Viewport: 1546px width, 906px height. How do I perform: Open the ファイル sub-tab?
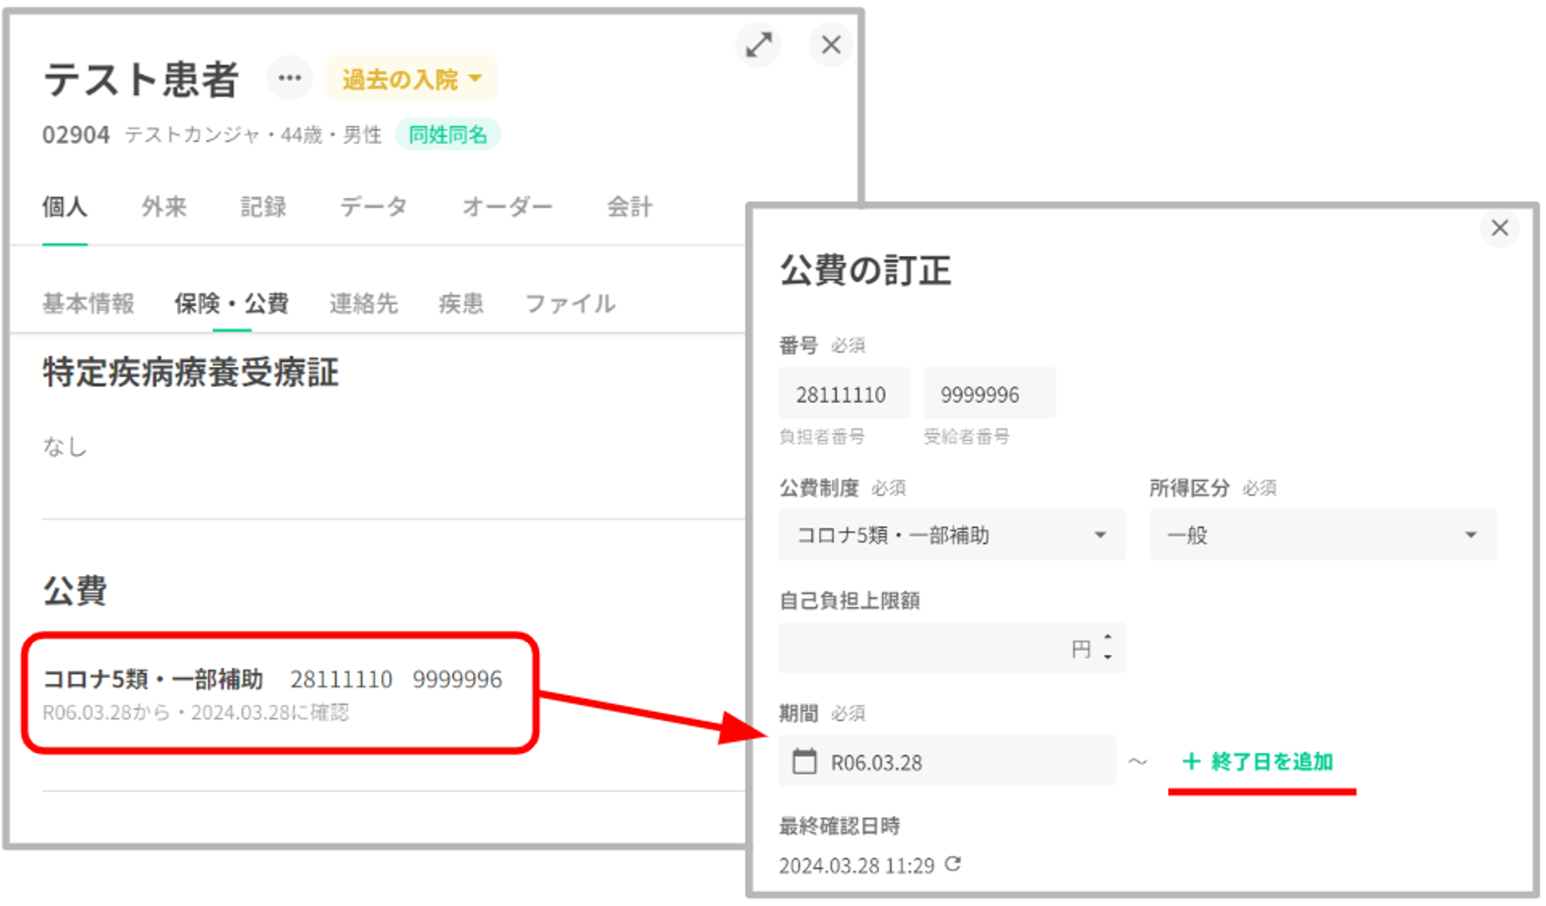[x=570, y=304]
